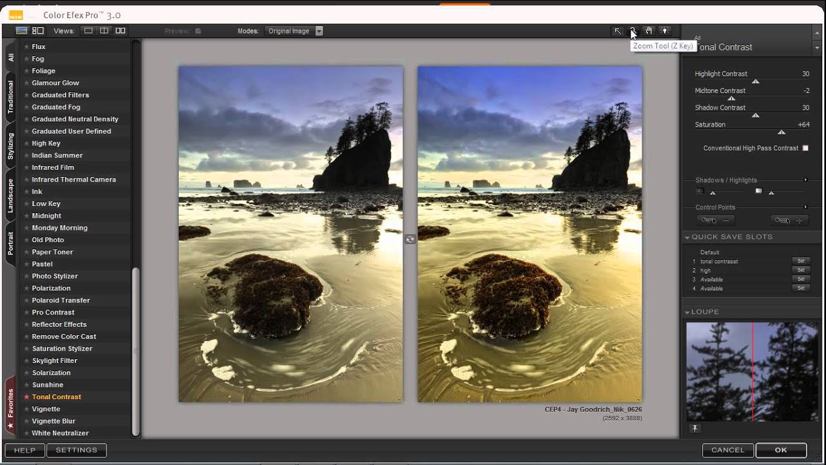Select the Pan hand tool

[649, 30]
